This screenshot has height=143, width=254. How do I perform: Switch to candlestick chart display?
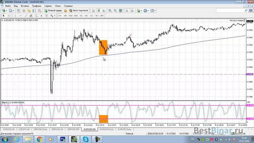(99, 11)
